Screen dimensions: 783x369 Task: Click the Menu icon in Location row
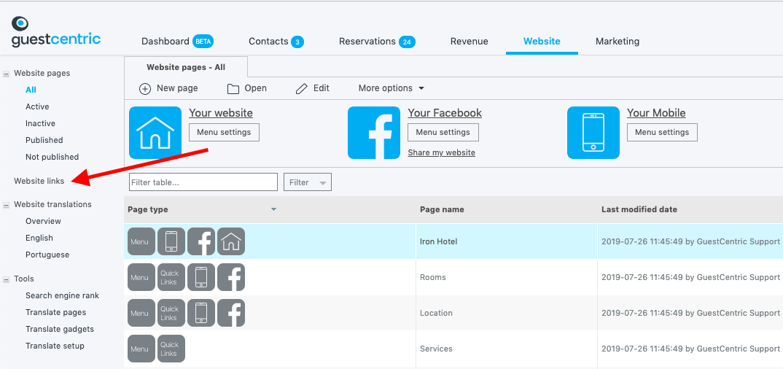[x=141, y=313]
